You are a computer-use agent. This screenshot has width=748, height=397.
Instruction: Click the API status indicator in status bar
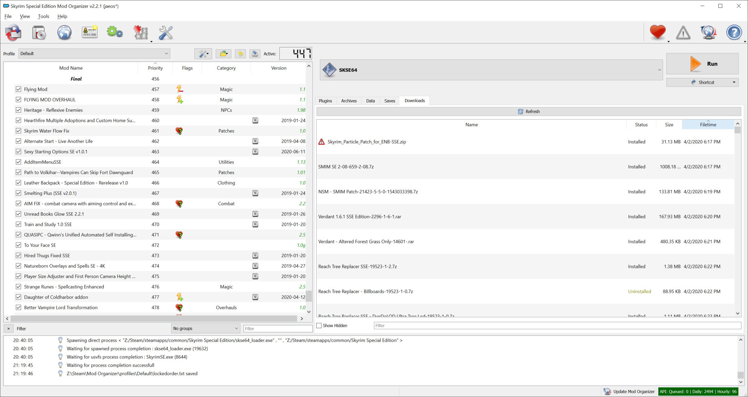click(x=698, y=392)
